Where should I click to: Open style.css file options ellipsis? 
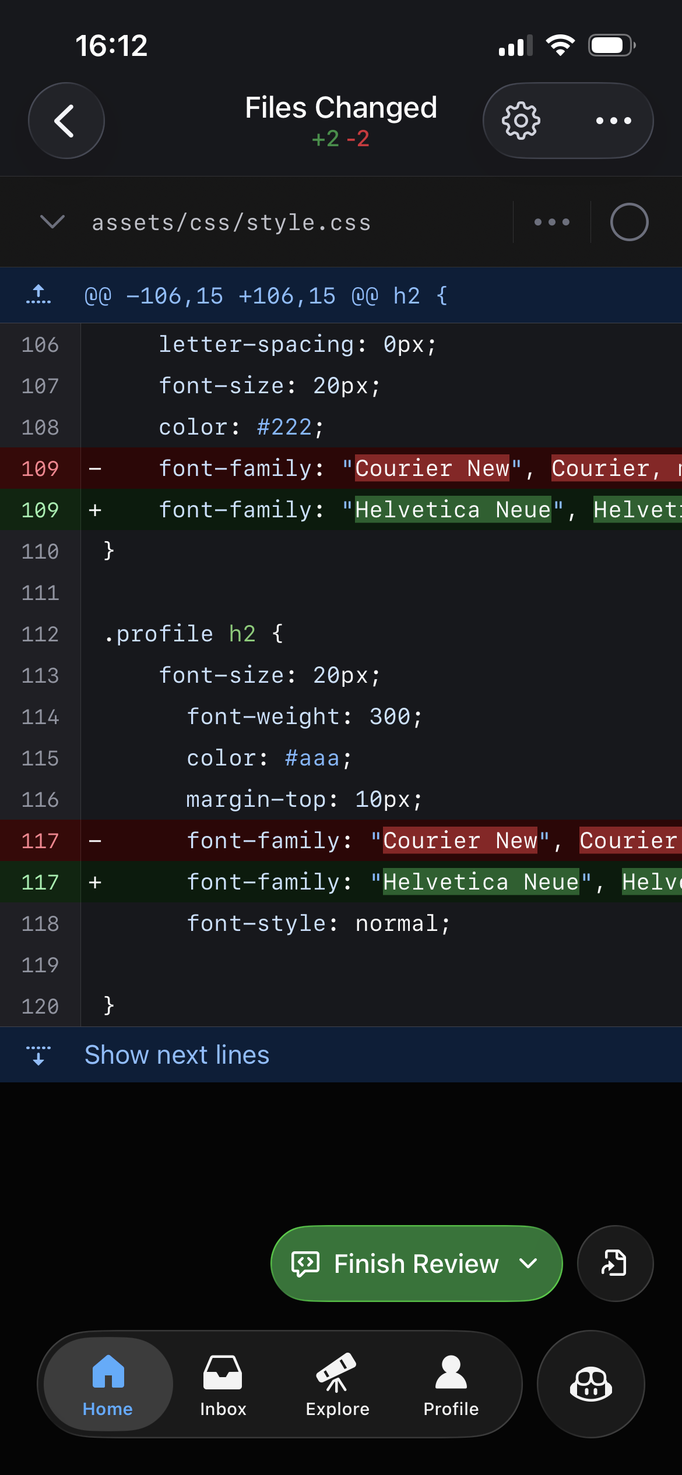[551, 222]
